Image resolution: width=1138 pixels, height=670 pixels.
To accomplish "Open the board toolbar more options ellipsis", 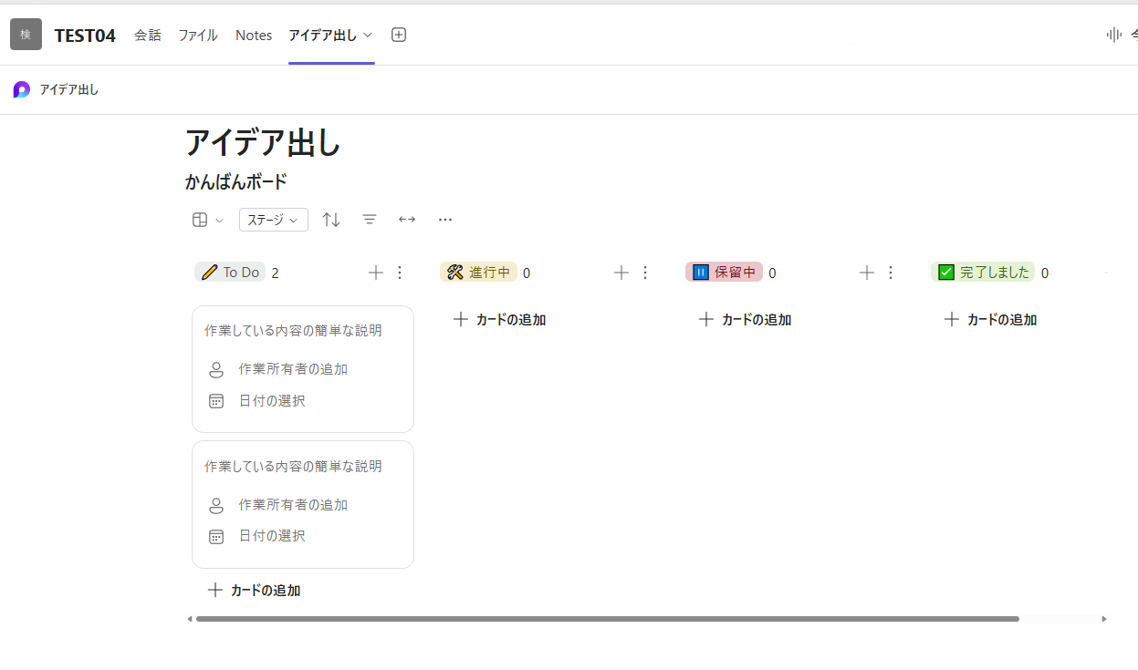I will (445, 220).
